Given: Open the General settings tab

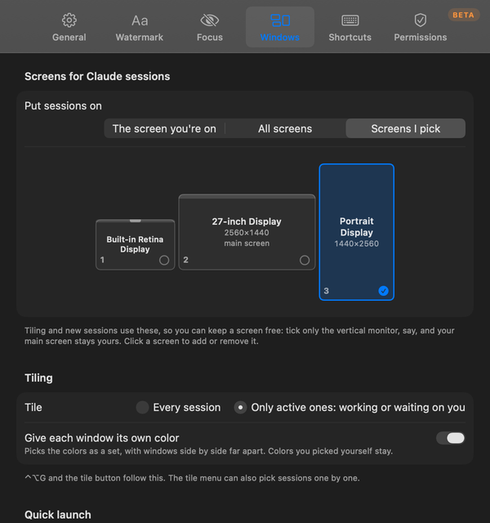Looking at the screenshot, I should (69, 27).
